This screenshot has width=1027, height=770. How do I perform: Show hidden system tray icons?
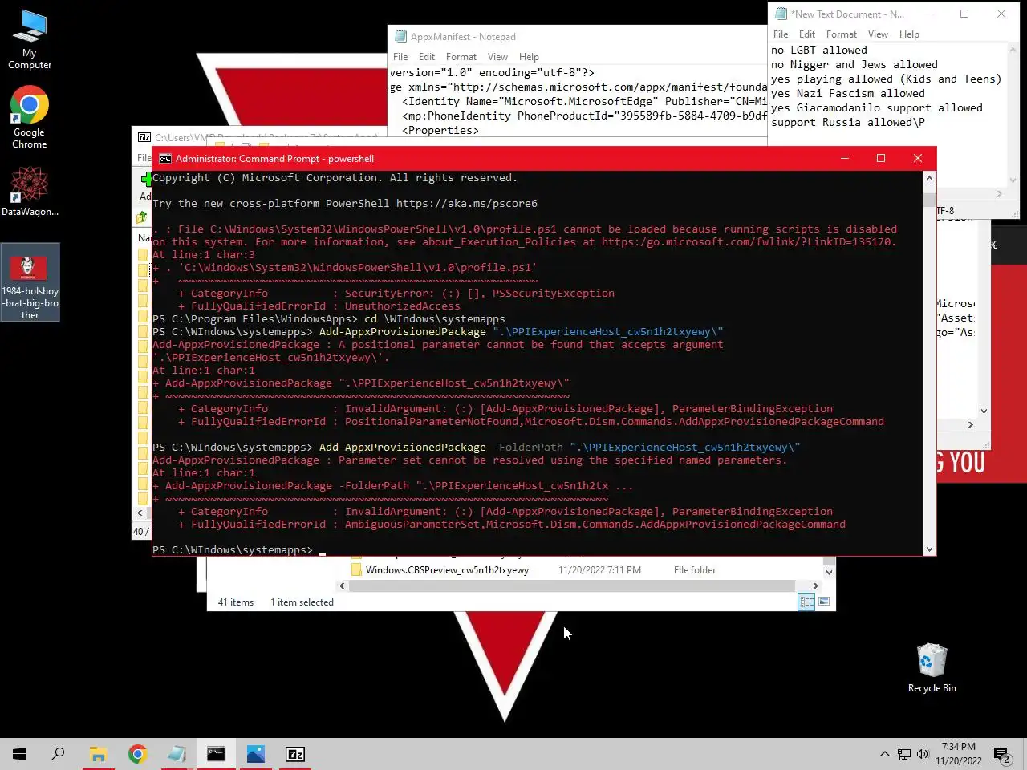(x=884, y=754)
